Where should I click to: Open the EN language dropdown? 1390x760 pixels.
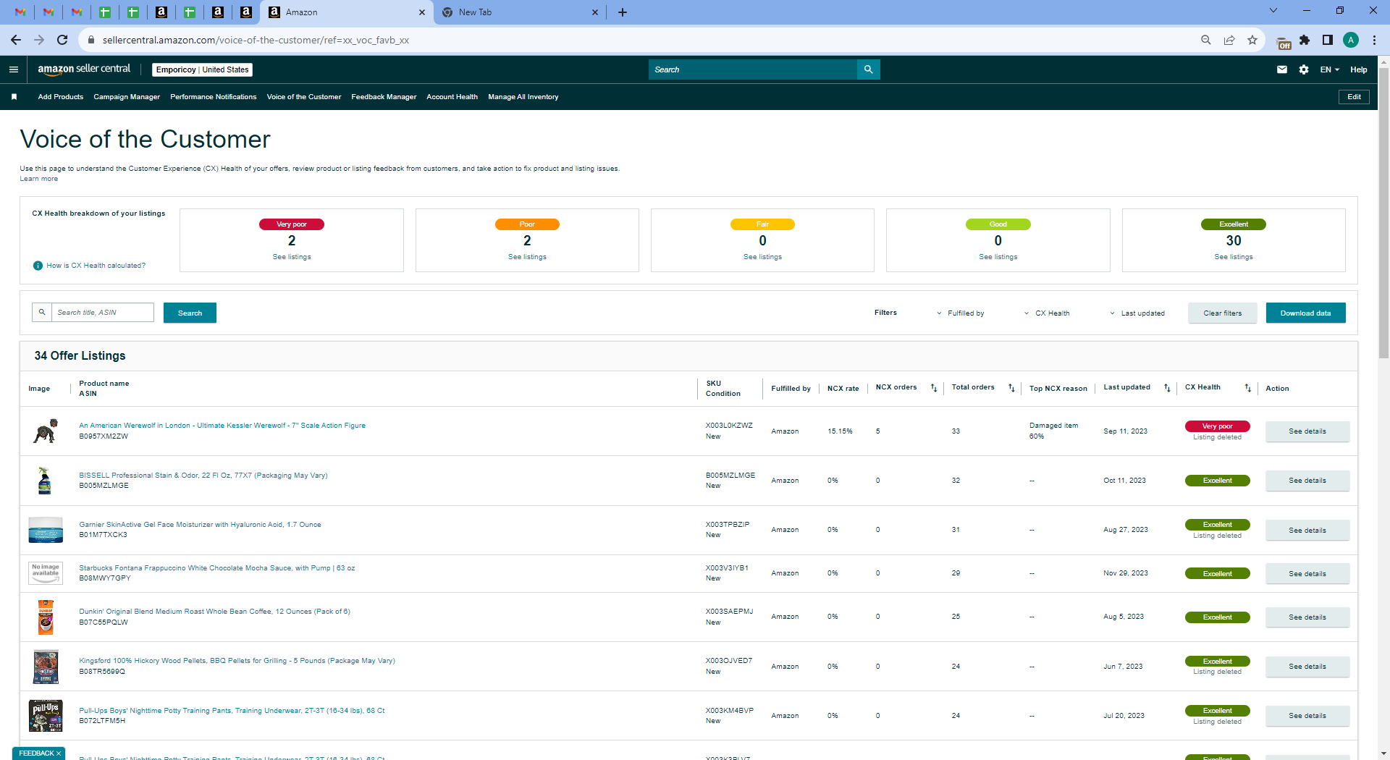pyautogui.click(x=1329, y=69)
